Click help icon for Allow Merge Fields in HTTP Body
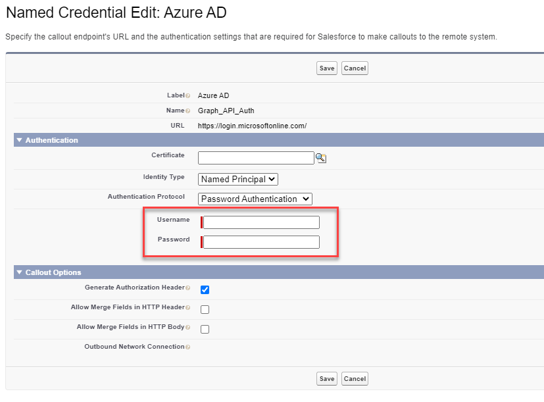Viewport: 544px width, 402px height. click(187, 328)
